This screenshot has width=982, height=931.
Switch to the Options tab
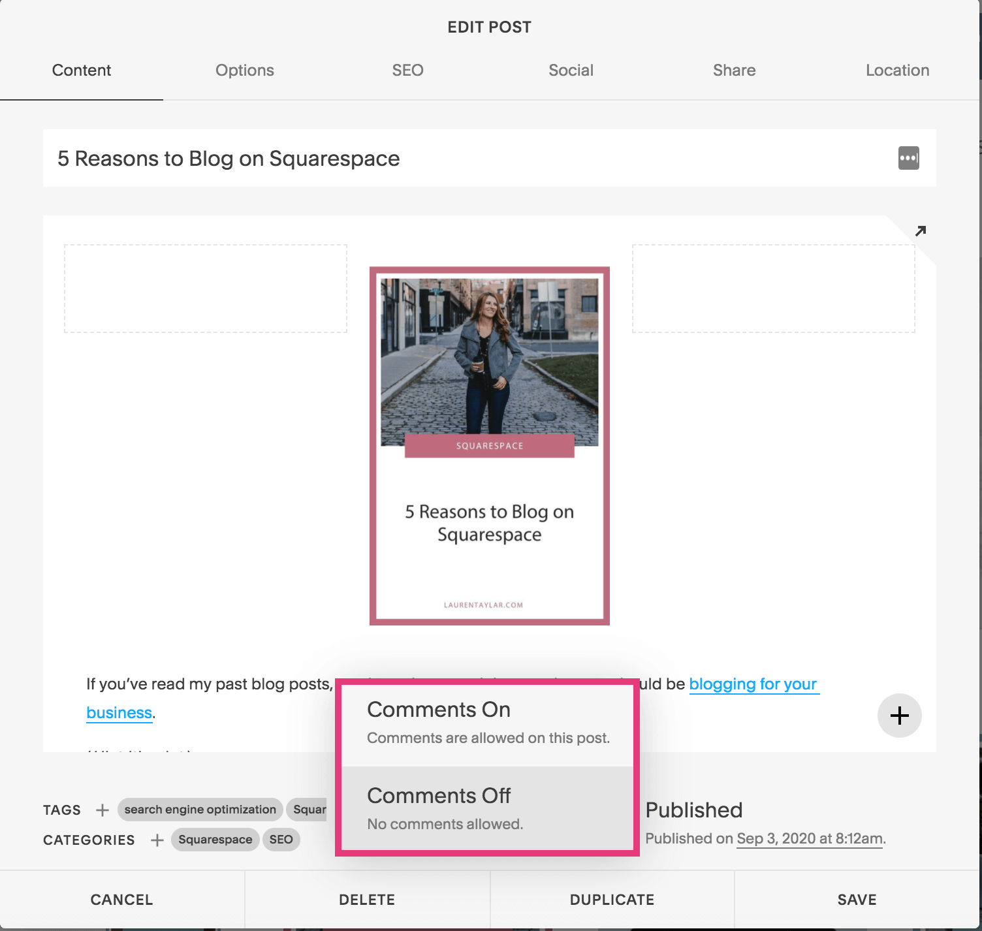pos(245,71)
